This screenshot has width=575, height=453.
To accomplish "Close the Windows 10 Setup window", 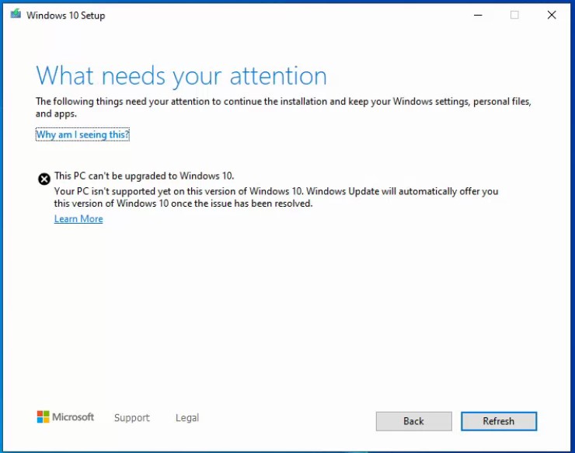I will [552, 15].
